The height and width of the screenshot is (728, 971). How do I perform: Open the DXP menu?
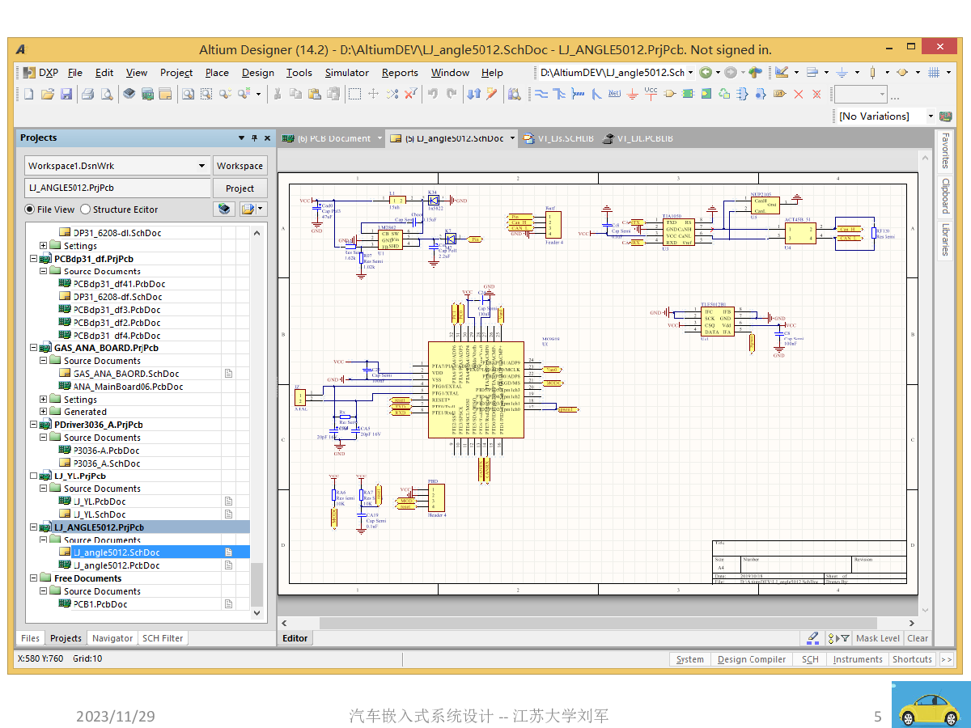(x=40, y=73)
